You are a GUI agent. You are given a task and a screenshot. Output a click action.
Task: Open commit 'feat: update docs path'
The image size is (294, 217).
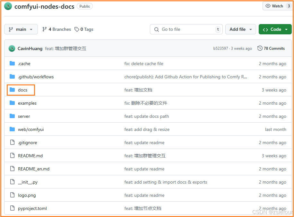tap(146, 116)
